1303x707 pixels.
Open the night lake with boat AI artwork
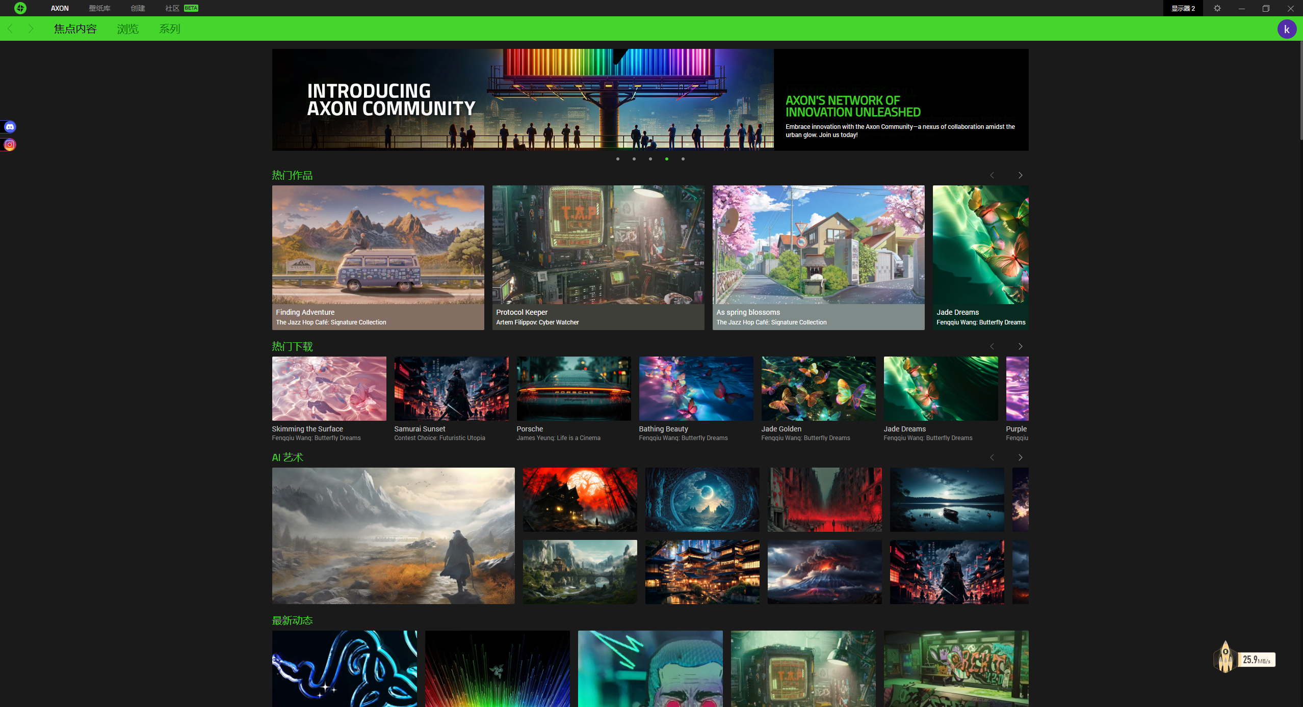[x=947, y=500]
